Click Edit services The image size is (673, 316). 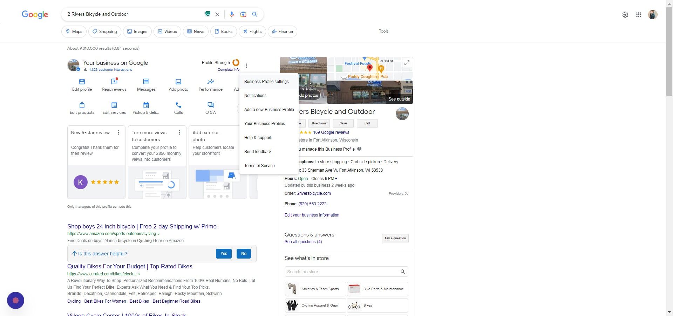pos(114,108)
